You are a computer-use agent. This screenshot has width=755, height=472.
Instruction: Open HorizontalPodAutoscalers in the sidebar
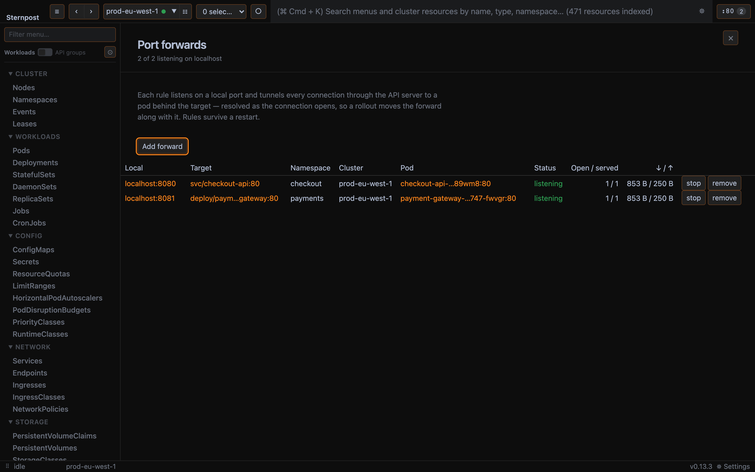[57, 298]
